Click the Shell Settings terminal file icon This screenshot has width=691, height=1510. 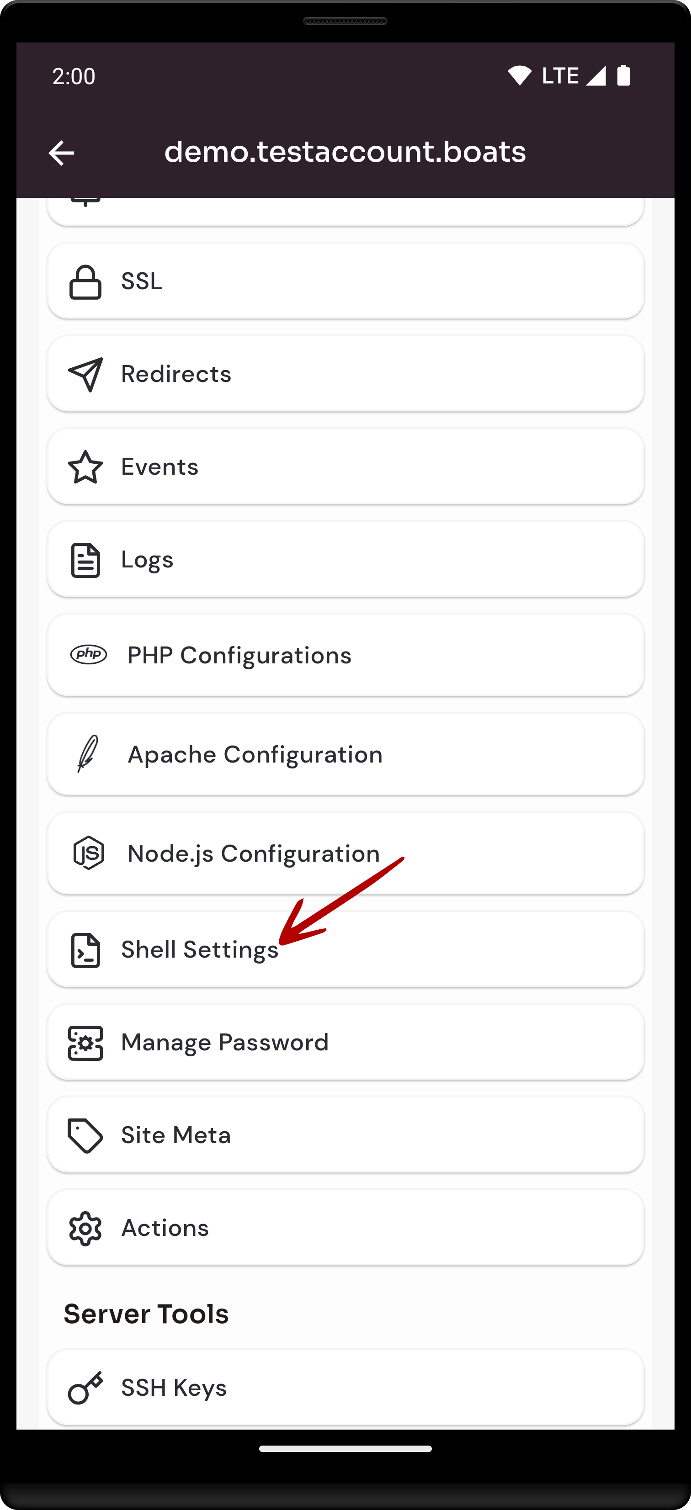point(85,950)
